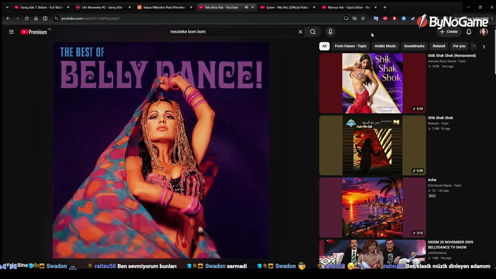496x279 pixels.
Task: Select the From Hanan - Topic chip
Action: pyautogui.click(x=351, y=46)
